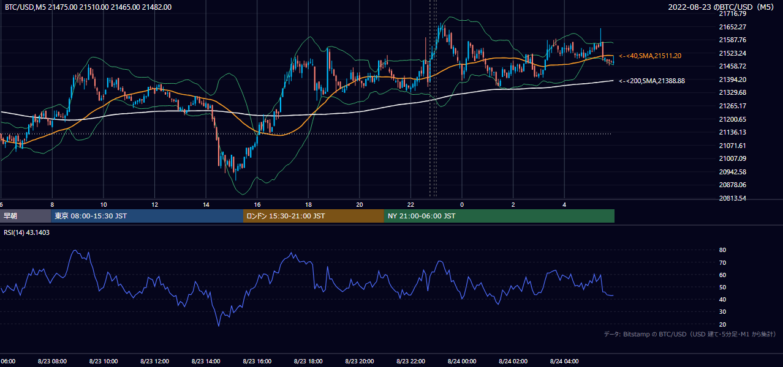Click the 8/23 22:00 time axis label

(410, 361)
